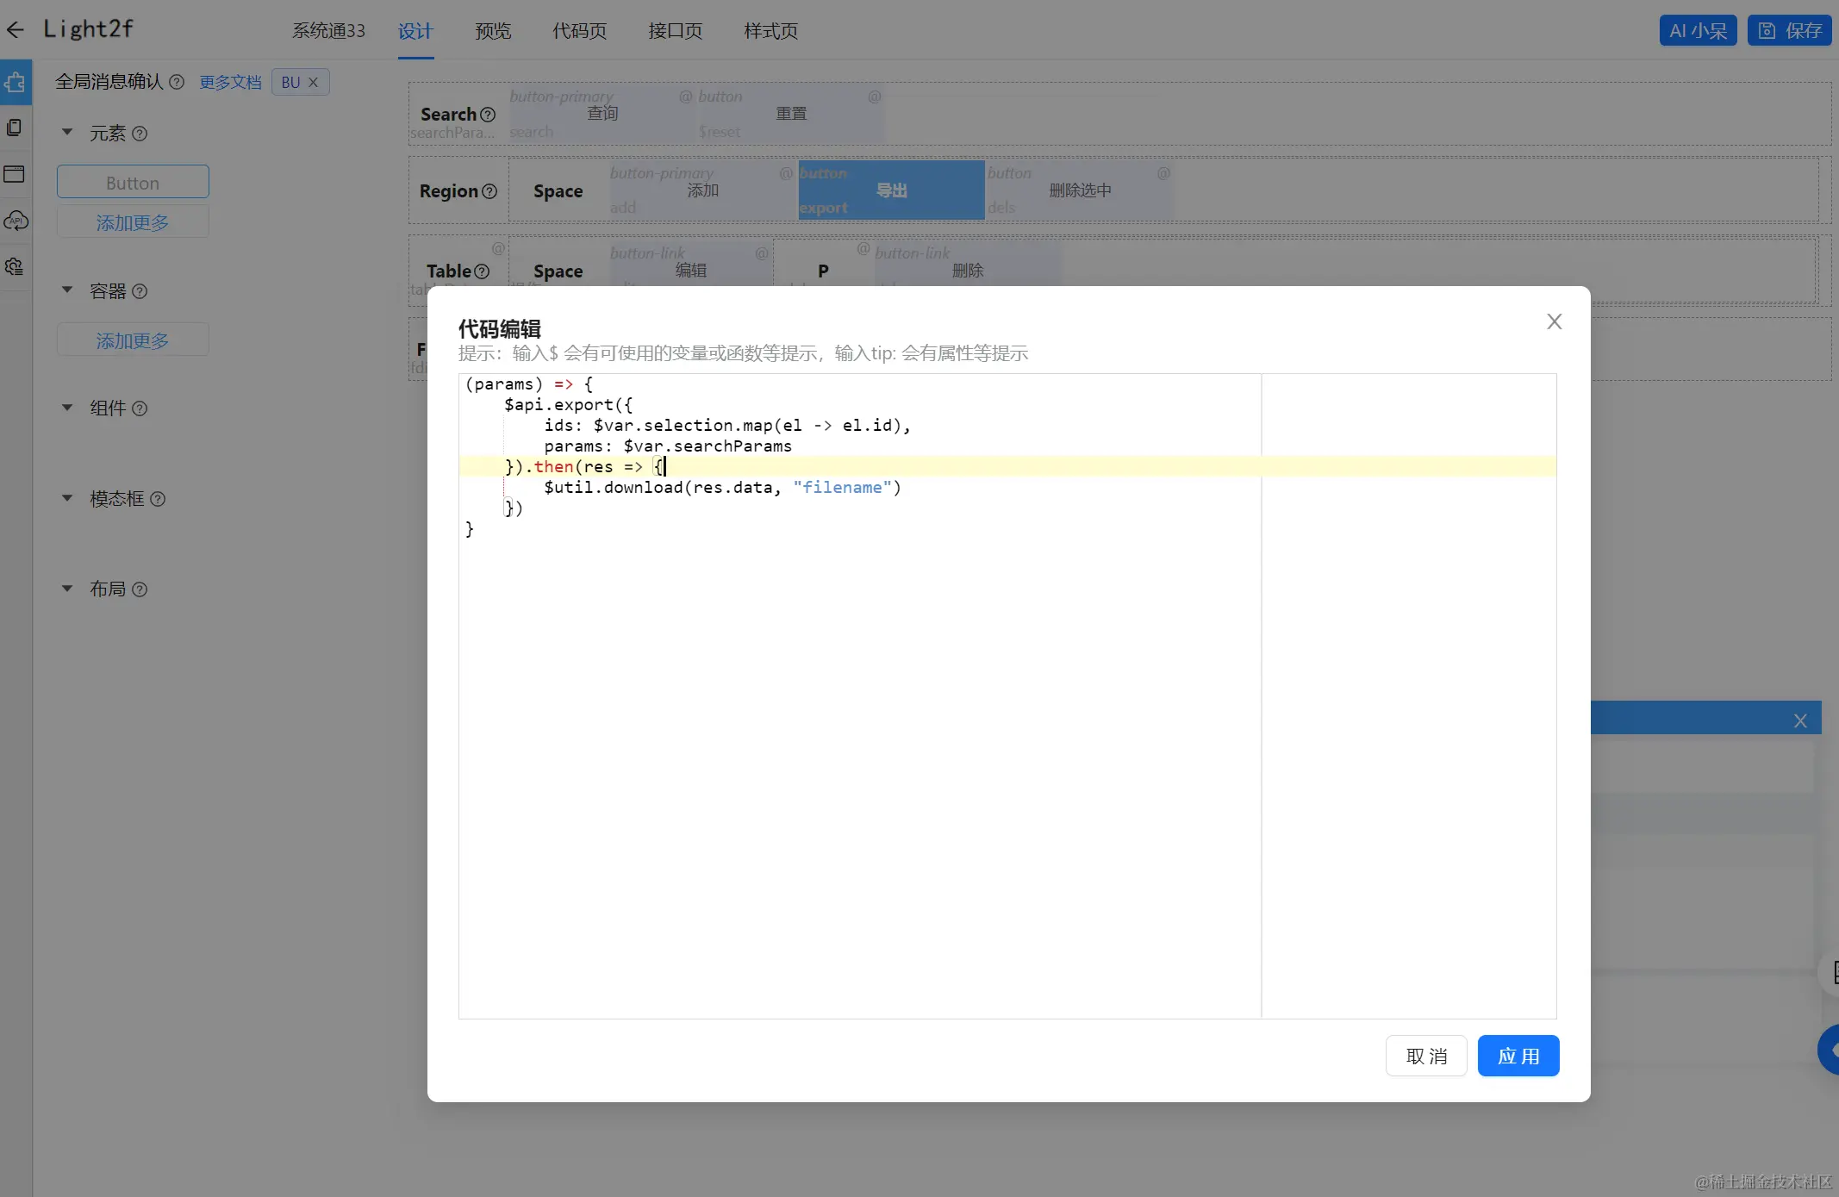Place cursor on $util.download line
This screenshot has height=1197, width=1839.
[722, 488]
